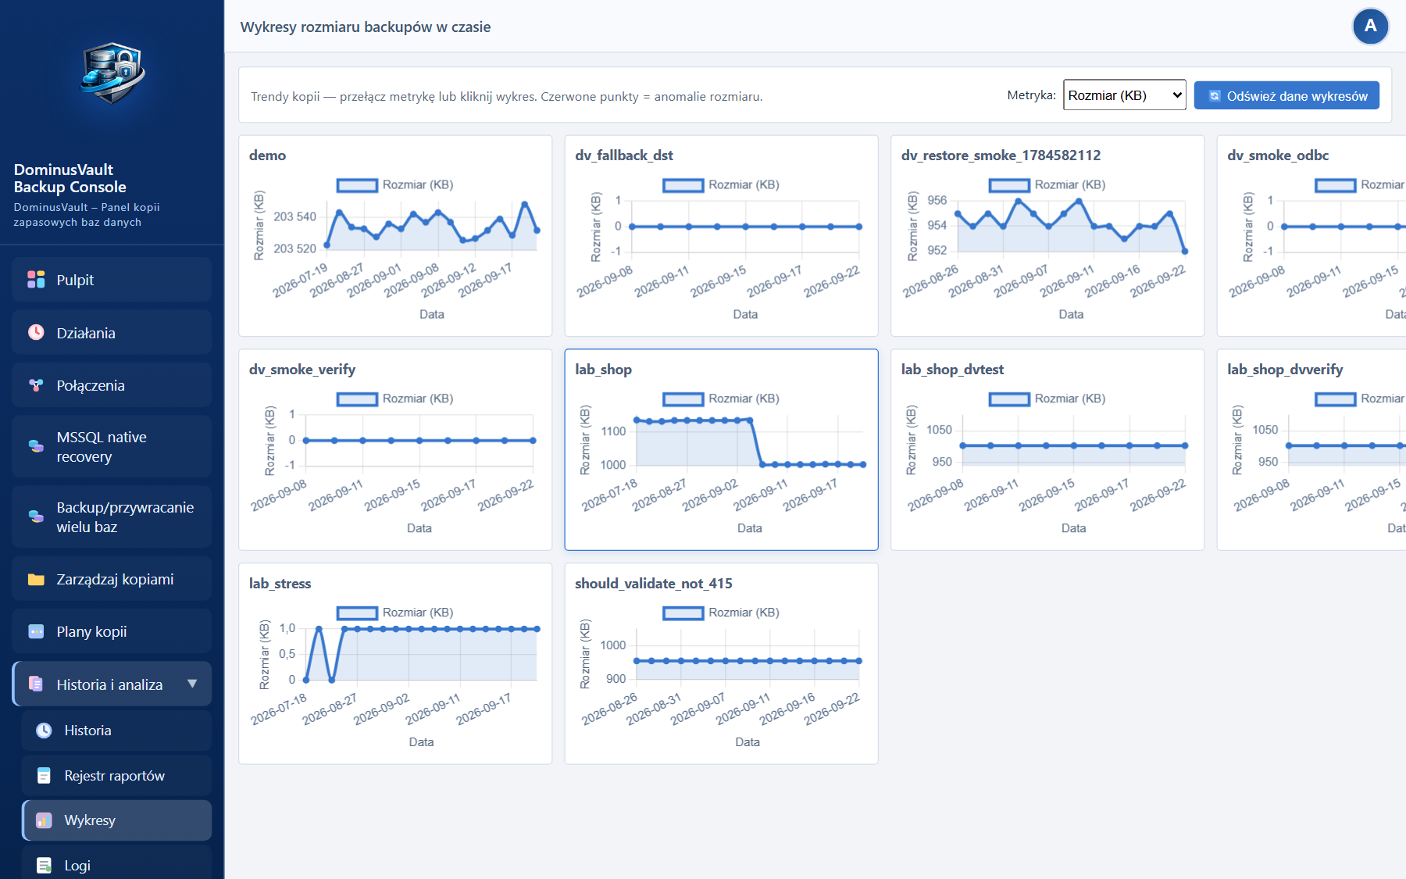The width and height of the screenshot is (1406, 879).
Task: Click the Wykresy chart icon
Action: pos(45,820)
